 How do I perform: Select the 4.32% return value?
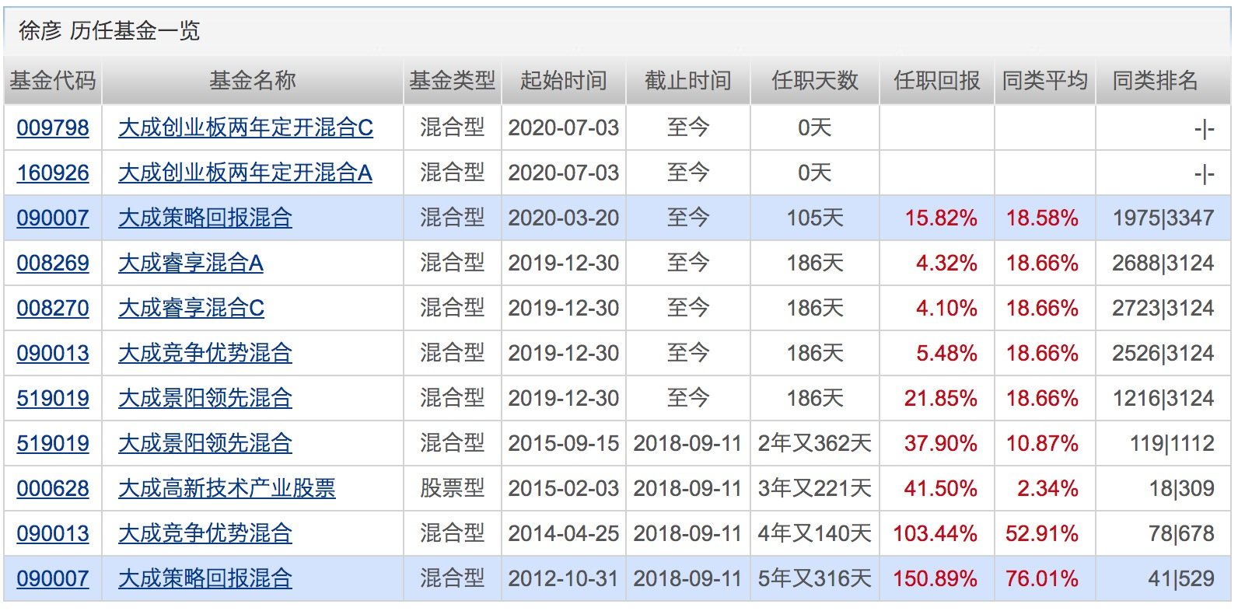tap(946, 263)
